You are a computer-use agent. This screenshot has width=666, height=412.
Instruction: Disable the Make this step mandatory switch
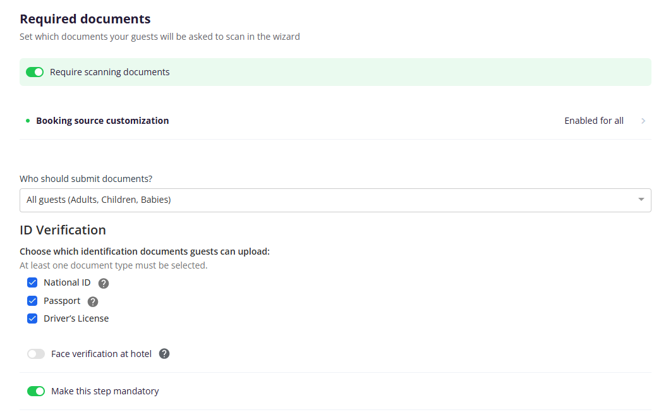36,391
